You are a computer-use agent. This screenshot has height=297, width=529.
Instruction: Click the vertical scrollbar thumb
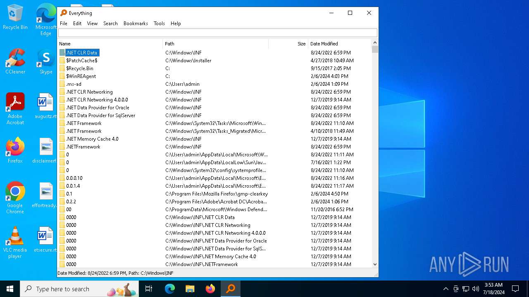[375, 49]
